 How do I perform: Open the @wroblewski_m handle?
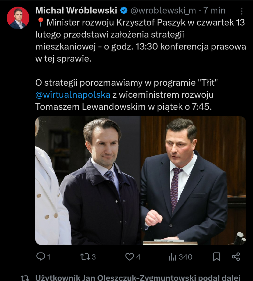coord(163,11)
